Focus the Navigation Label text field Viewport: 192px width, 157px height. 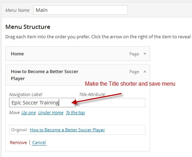[x=42, y=102]
